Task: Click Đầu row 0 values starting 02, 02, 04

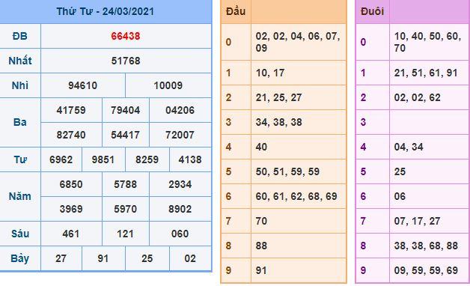Action: pos(298,42)
